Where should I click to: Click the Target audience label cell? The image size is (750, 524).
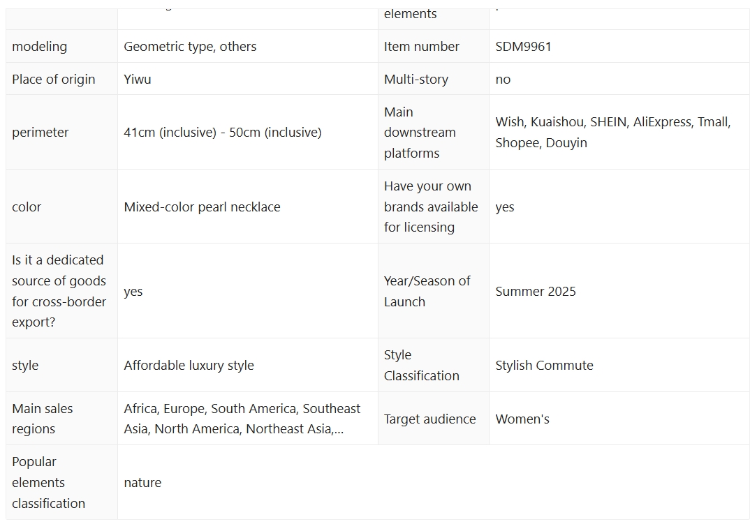click(x=429, y=419)
